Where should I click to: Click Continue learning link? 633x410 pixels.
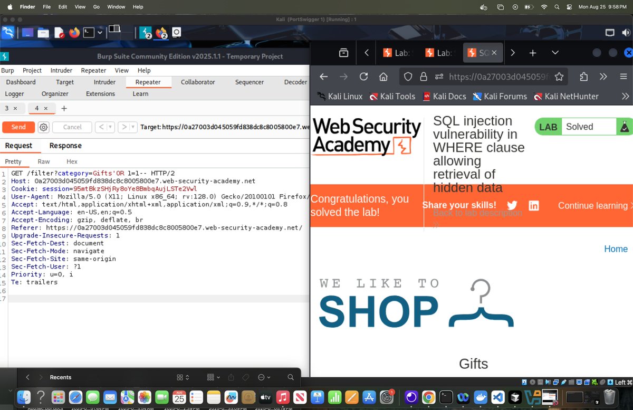pos(595,206)
